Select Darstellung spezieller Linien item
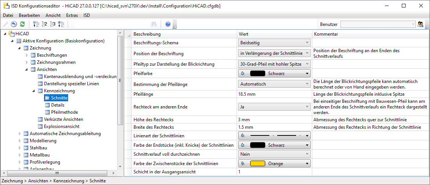The height and width of the screenshot is (185, 430). pyautogui.click(x=71, y=84)
